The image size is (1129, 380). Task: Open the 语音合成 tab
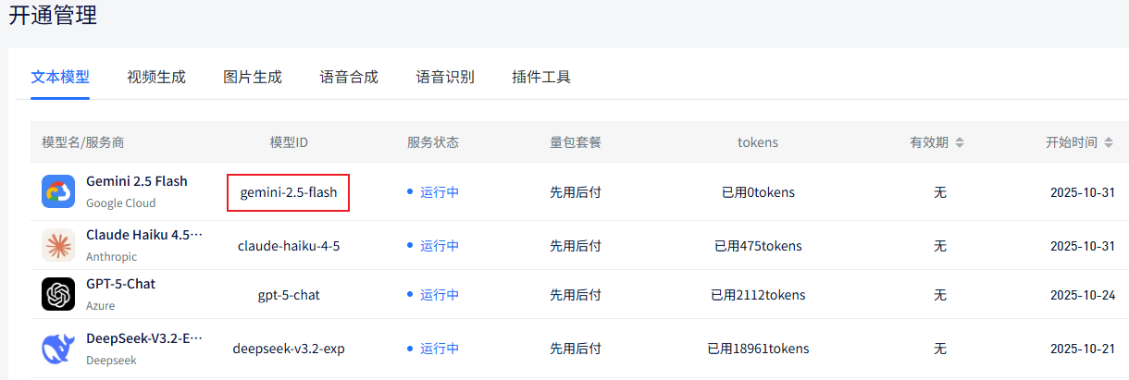(349, 77)
